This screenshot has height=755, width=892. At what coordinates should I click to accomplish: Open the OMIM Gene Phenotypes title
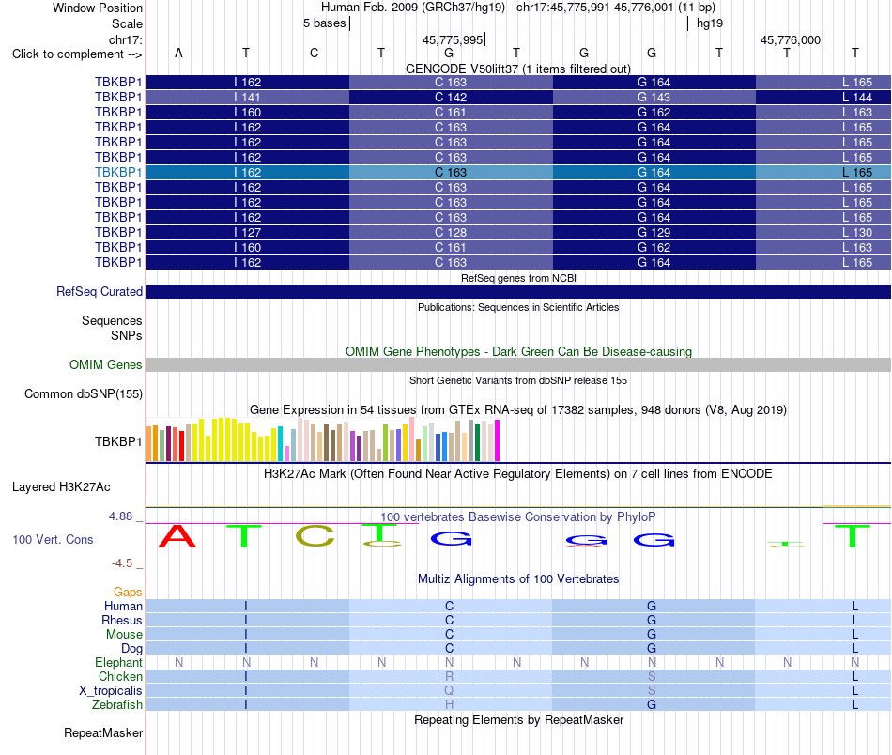coord(518,351)
